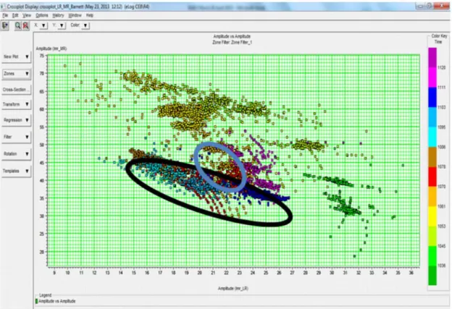Click the Amplitude vs Amplitude legend entry
The height and width of the screenshot is (309, 452).
[x=55, y=301]
